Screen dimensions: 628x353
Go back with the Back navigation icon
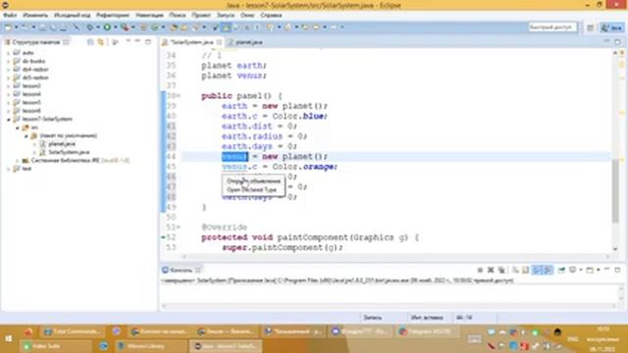316,27
